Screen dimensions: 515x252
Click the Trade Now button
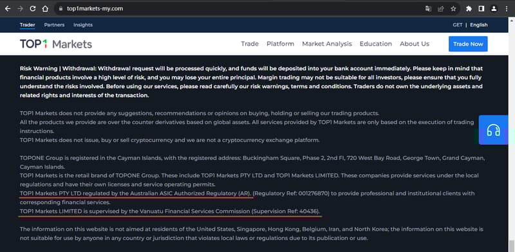point(468,44)
